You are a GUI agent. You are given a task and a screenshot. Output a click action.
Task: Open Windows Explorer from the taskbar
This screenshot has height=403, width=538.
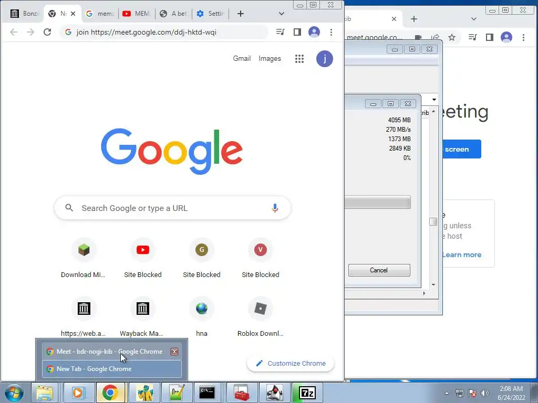[x=45, y=393]
